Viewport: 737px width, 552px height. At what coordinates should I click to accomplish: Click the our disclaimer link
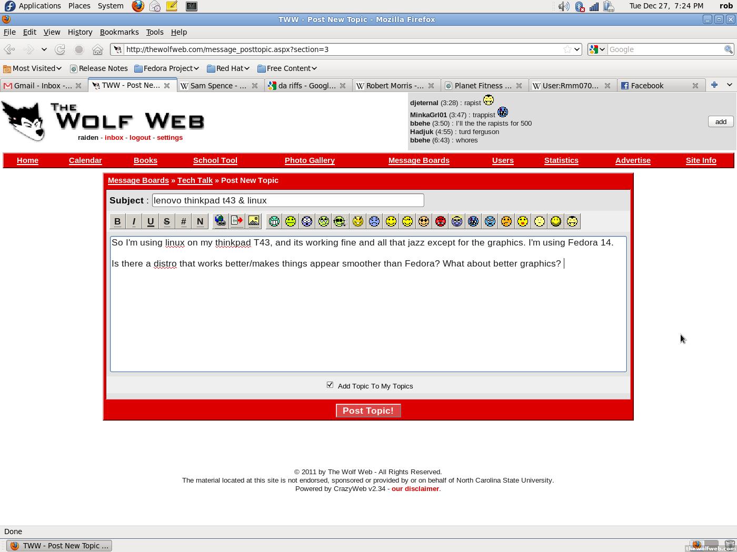(x=415, y=489)
